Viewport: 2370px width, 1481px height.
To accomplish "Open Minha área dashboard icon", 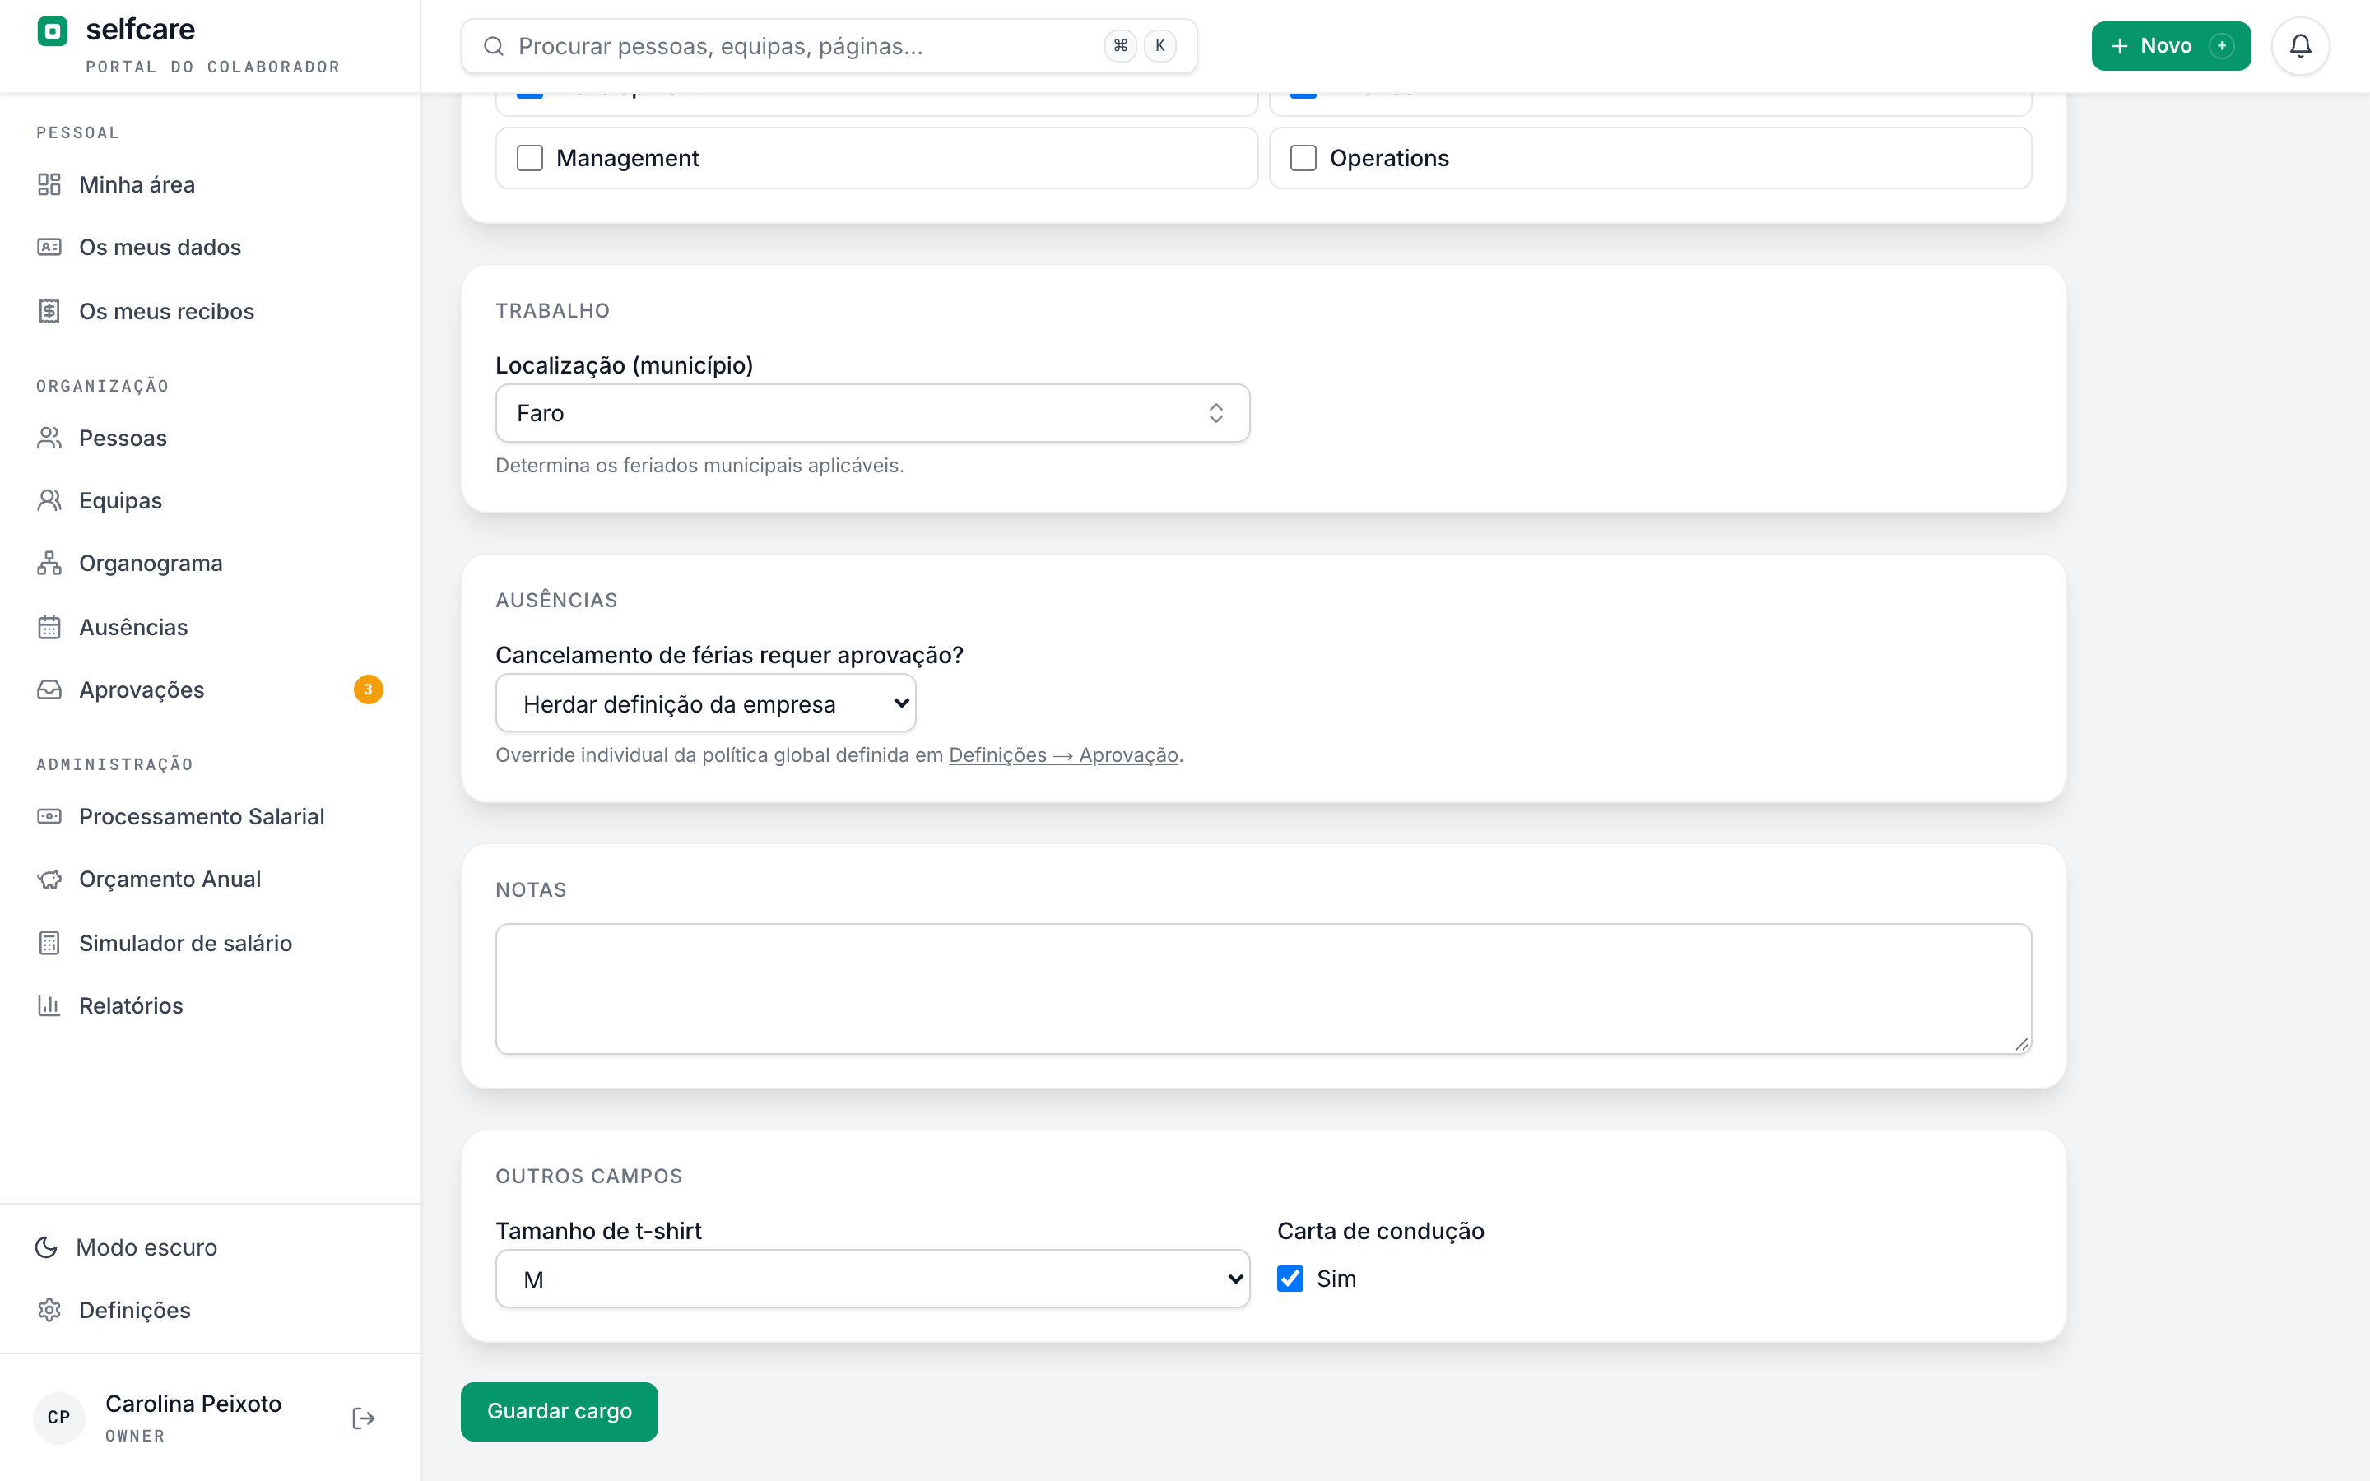I will (49, 184).
